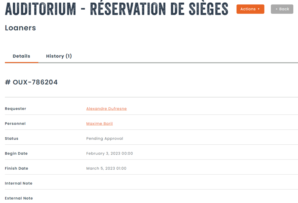The width and height of the screenshot is (298, 203).
Task: Click the Auditorium - Réservation de sièges title
Action: coord(116,9)
